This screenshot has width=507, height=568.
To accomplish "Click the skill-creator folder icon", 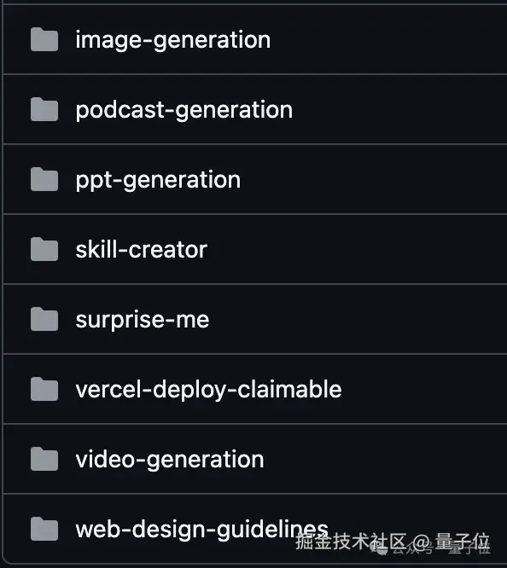I will (x=44, y=249).
